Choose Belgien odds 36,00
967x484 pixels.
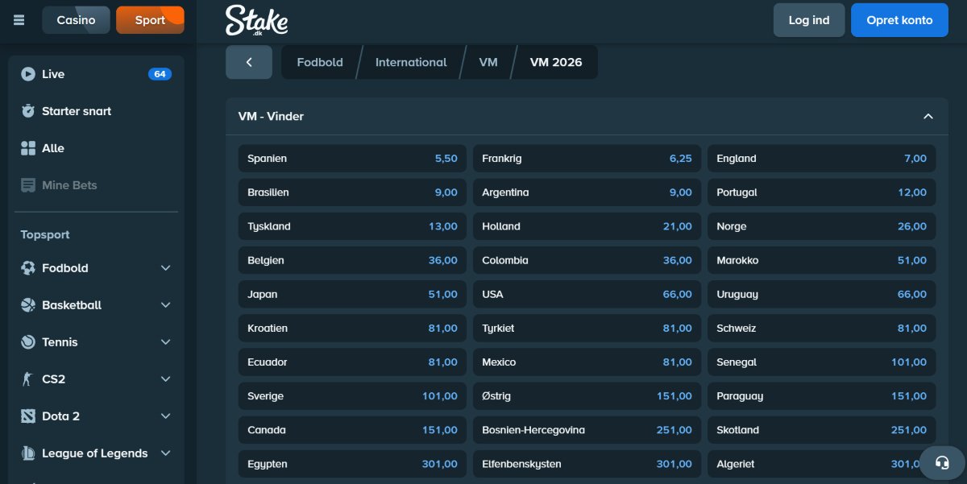click(x=353, y=260)
